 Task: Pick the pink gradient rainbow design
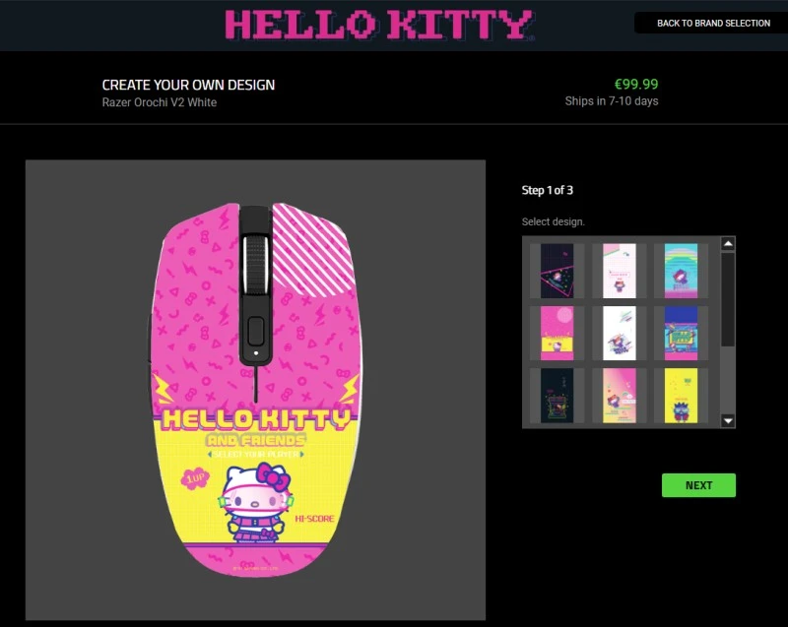coord(618,394)
